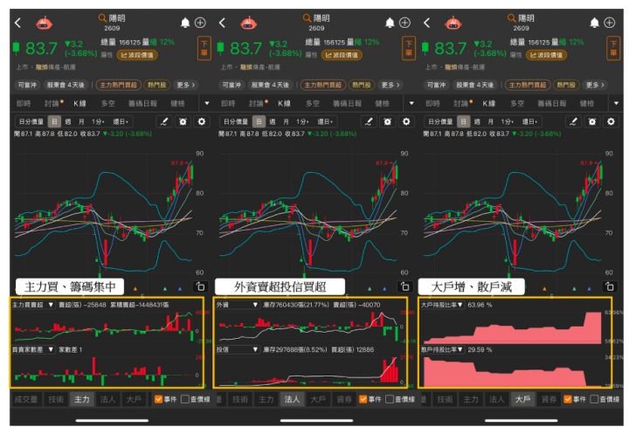Viewport: 629px width, 434px height.
Task: Uncheck 事件 checkbox in the right screen
Action: click(x=568, y=399)
